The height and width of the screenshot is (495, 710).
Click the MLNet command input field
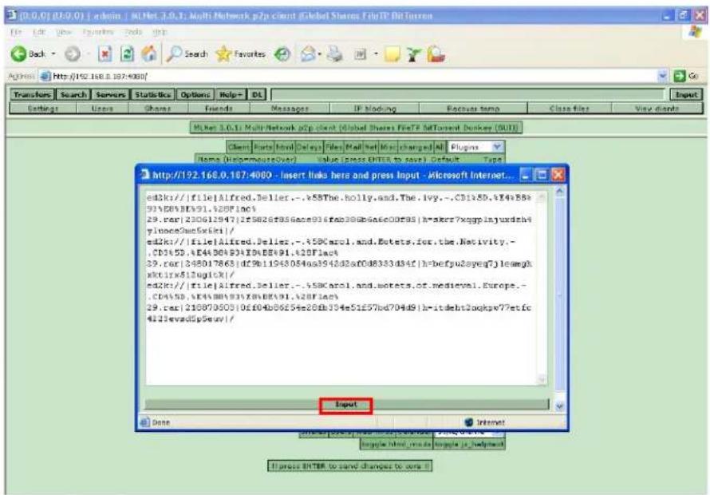pos(467,94)
